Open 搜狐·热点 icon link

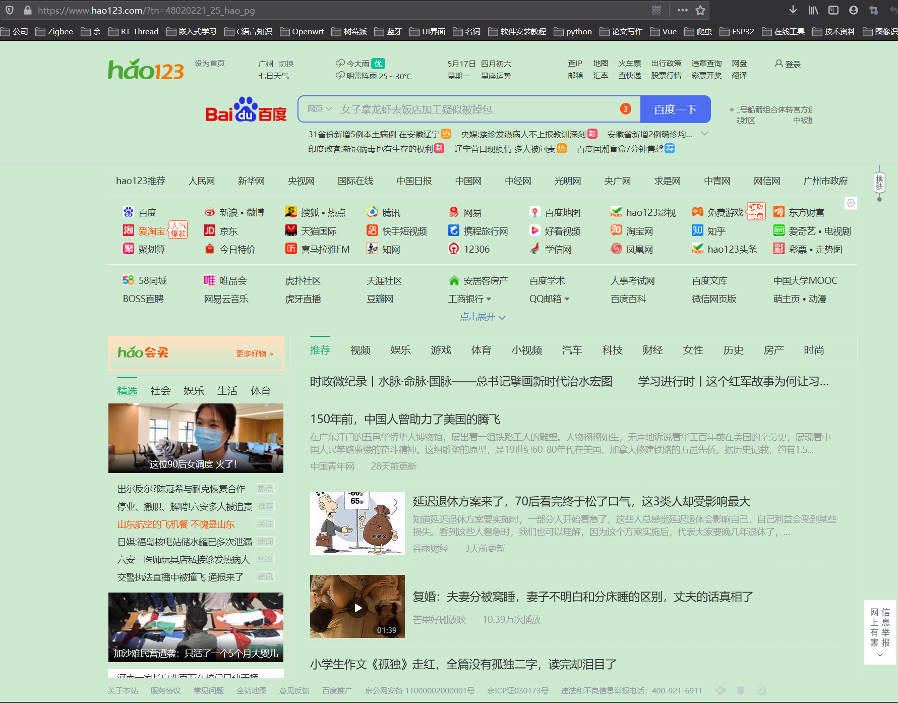tap(290, 212)
